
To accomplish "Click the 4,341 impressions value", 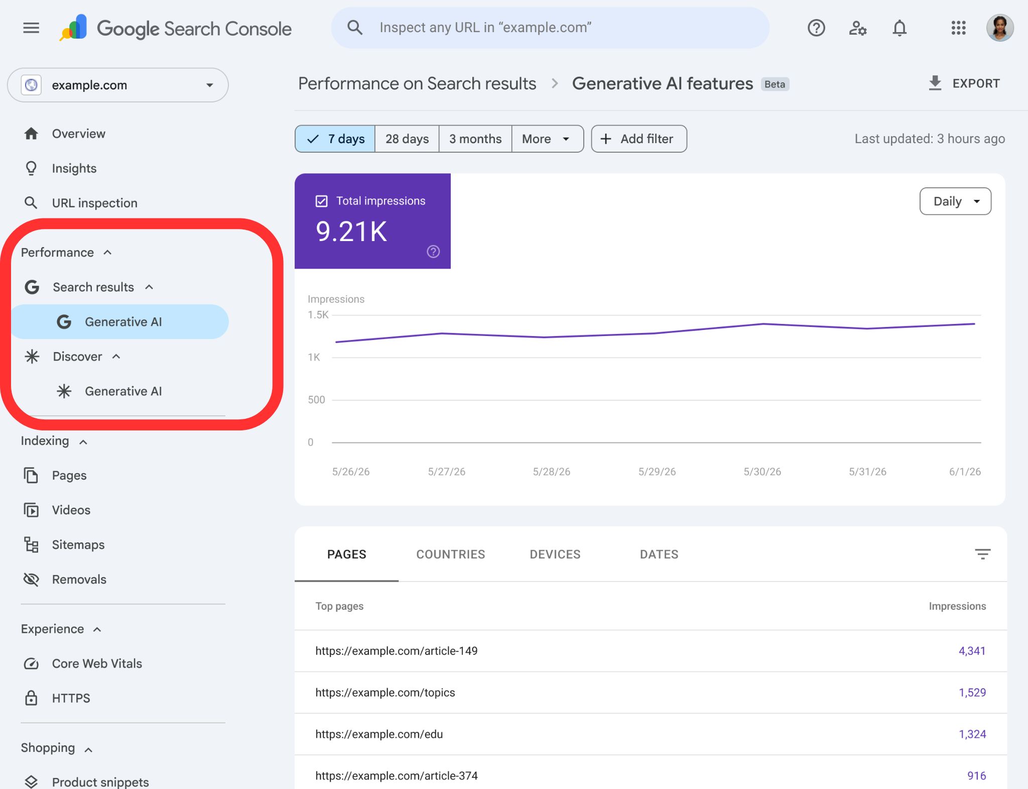I will (972, 651).
